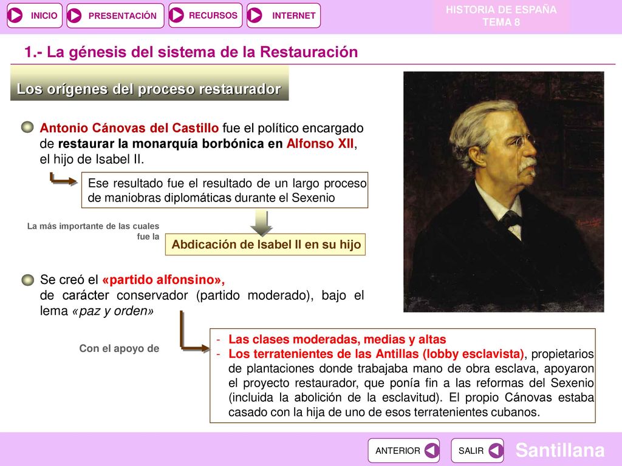Click the red text '«partido alfonsino»,'

click(163, 280)
